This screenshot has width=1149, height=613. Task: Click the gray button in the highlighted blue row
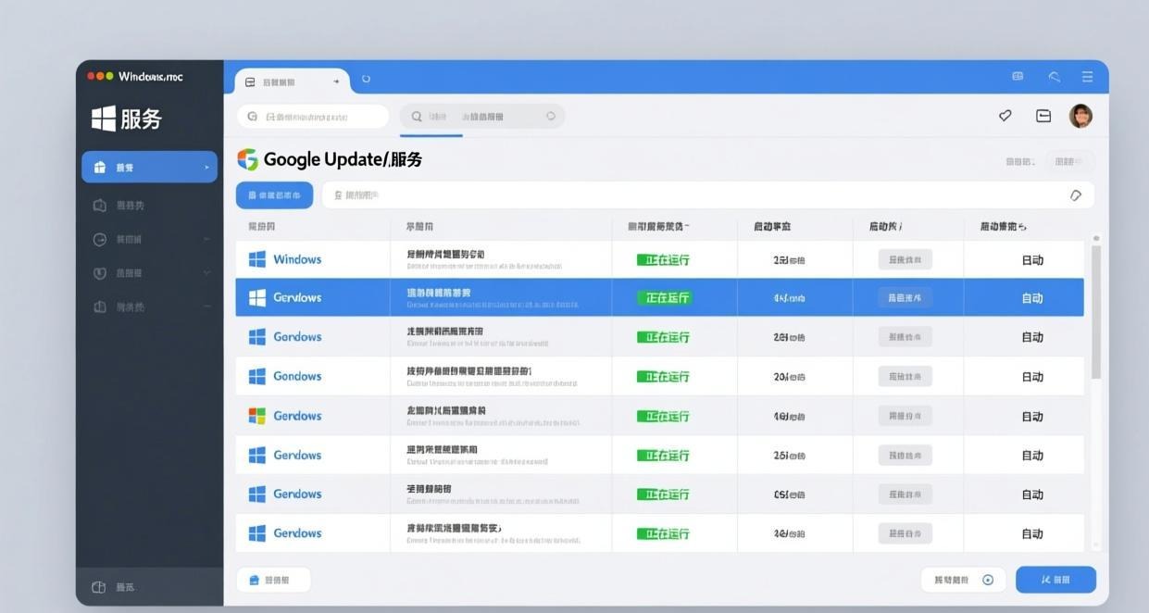pos(905,298)
